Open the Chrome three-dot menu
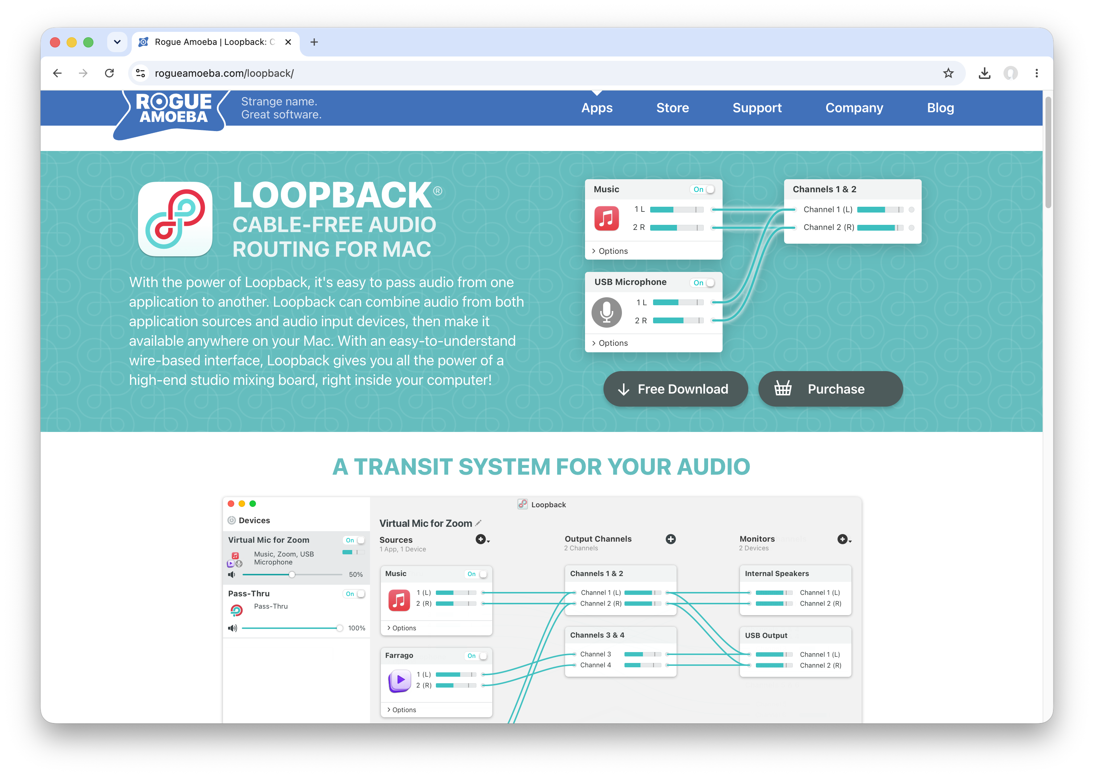Viewport: 1094px width, 777px height. [1036, 73]
